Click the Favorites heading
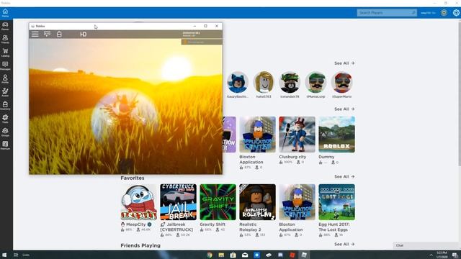The image size is (461, 259). point(133,178)
